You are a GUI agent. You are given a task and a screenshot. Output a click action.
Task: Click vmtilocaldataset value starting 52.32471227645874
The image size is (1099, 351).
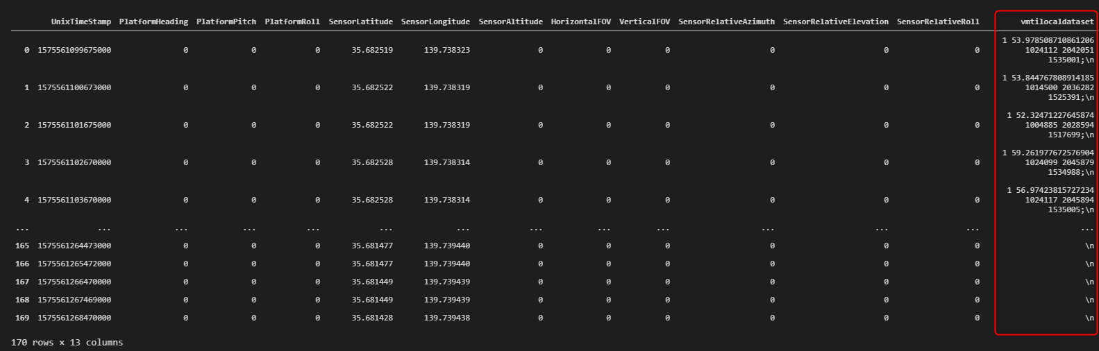coord(1050,125)
